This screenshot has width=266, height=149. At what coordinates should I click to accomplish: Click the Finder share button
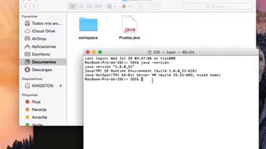[140, 7]
